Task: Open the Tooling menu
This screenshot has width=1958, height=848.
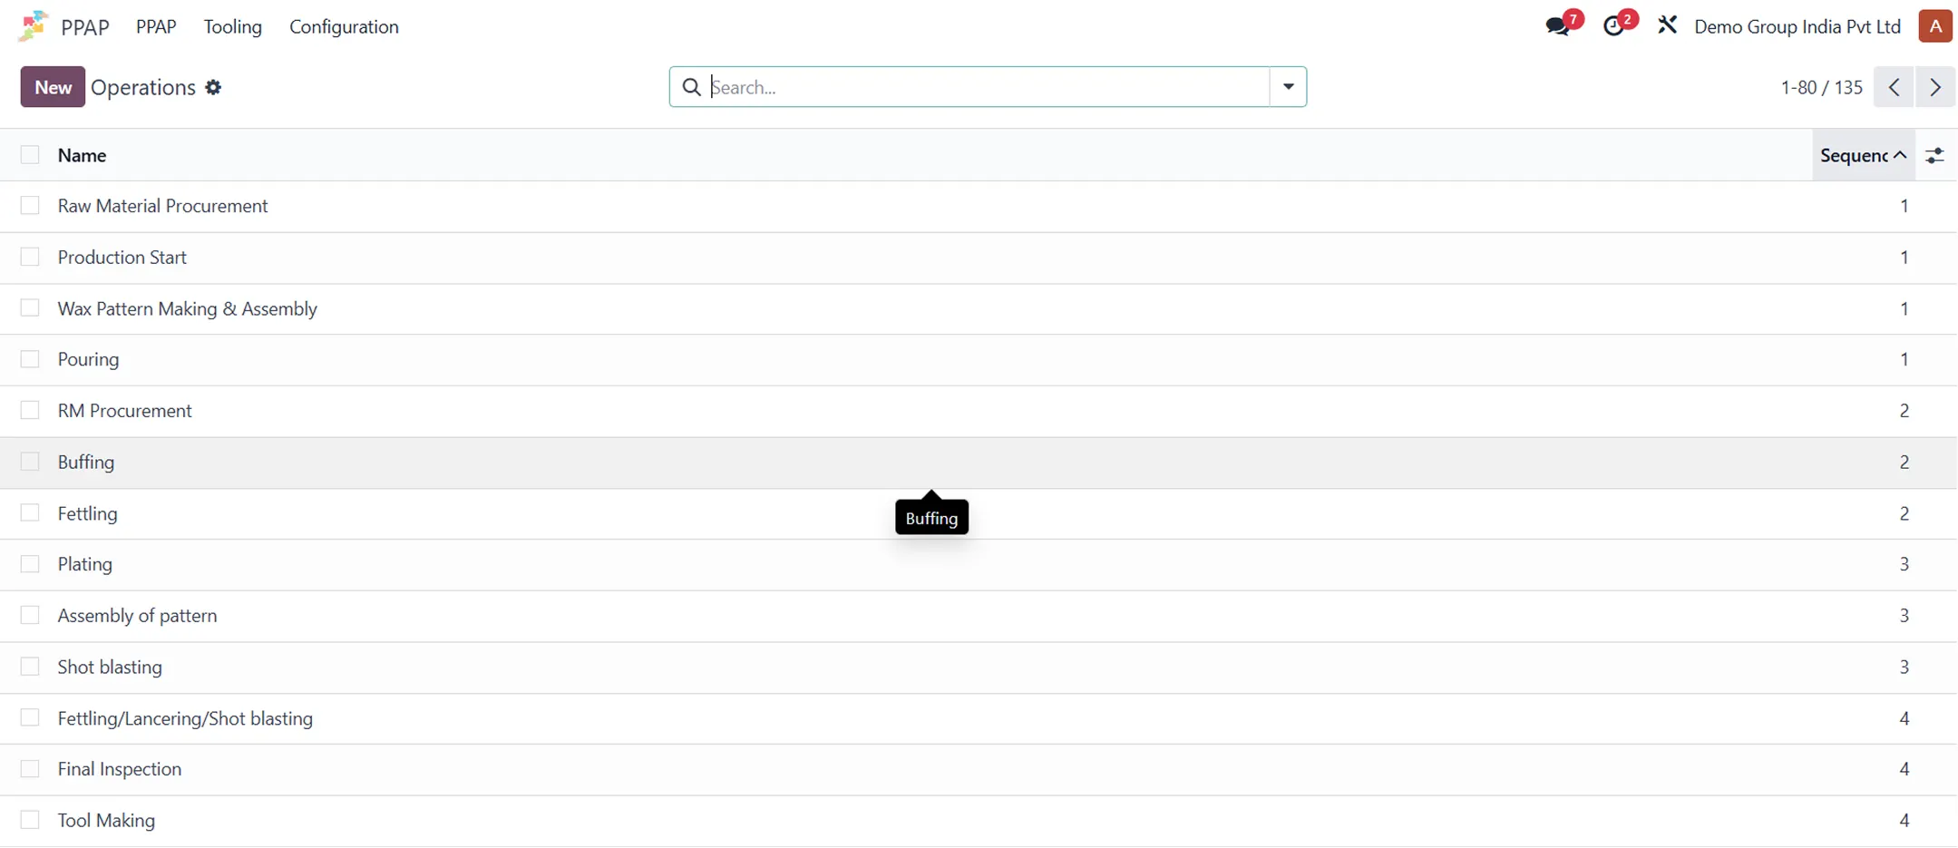Action: click(x=232, y=26)
